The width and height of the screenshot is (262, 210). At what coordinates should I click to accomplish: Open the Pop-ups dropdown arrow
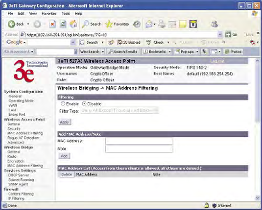(197, 51)
